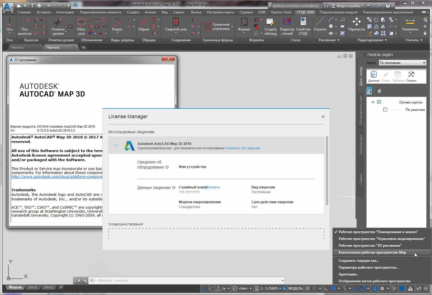The height and width of the screenshot is (295, 432).
Task: Toggle the Основа карты layer checkbox
Action: (x=379, y=102)
